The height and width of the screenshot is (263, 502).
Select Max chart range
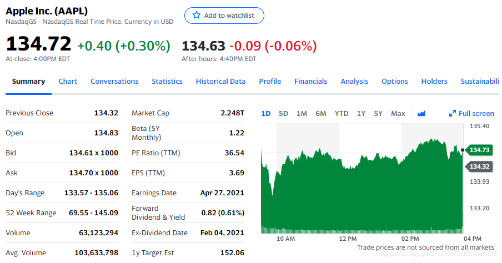(x=398, y=114)
